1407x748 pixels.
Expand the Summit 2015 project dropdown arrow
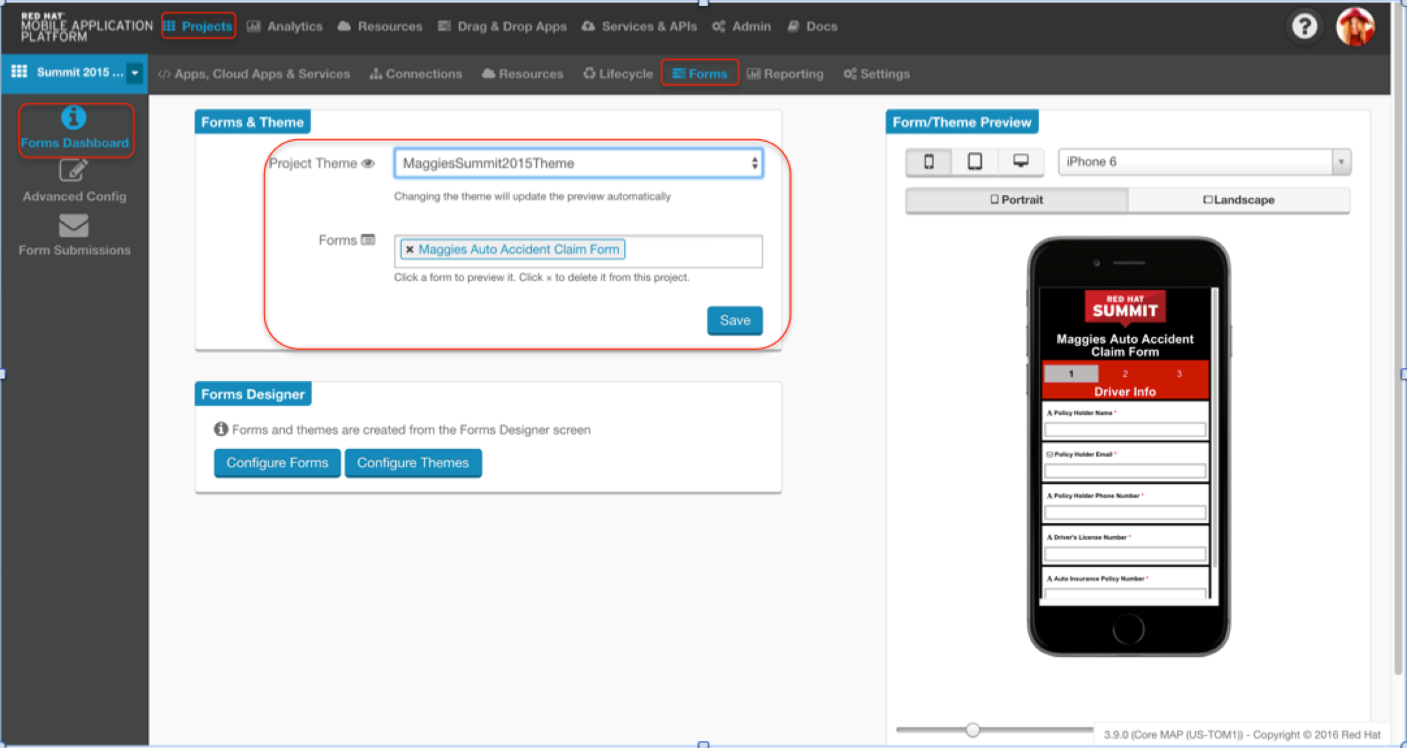[135, 73]
